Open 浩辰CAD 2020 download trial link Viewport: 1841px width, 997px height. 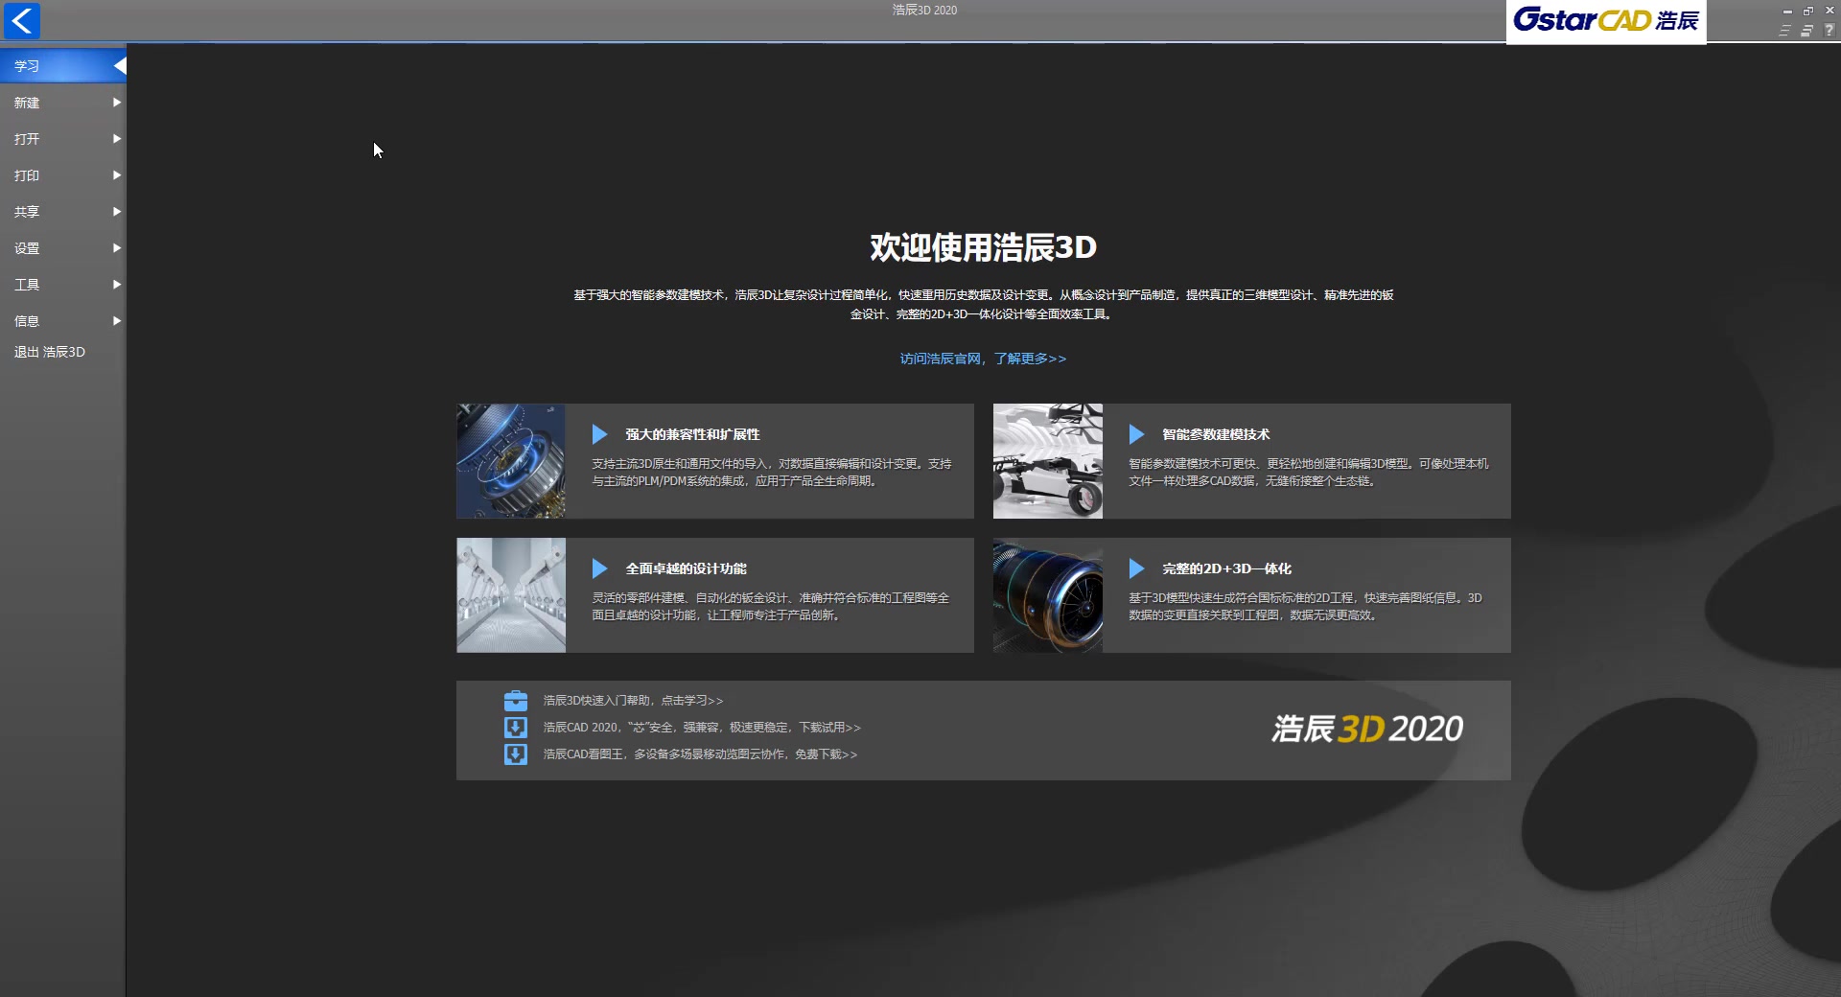coord(702,728)
